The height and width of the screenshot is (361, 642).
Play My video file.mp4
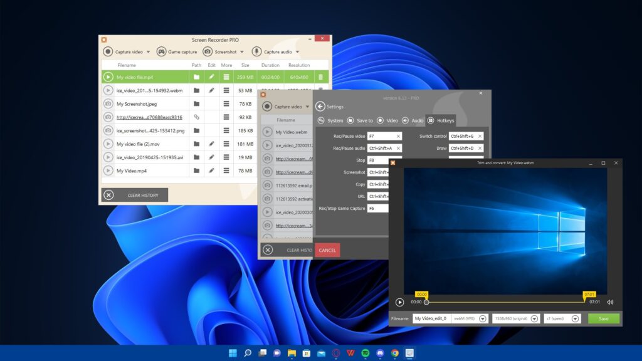(x=108, y=77)
